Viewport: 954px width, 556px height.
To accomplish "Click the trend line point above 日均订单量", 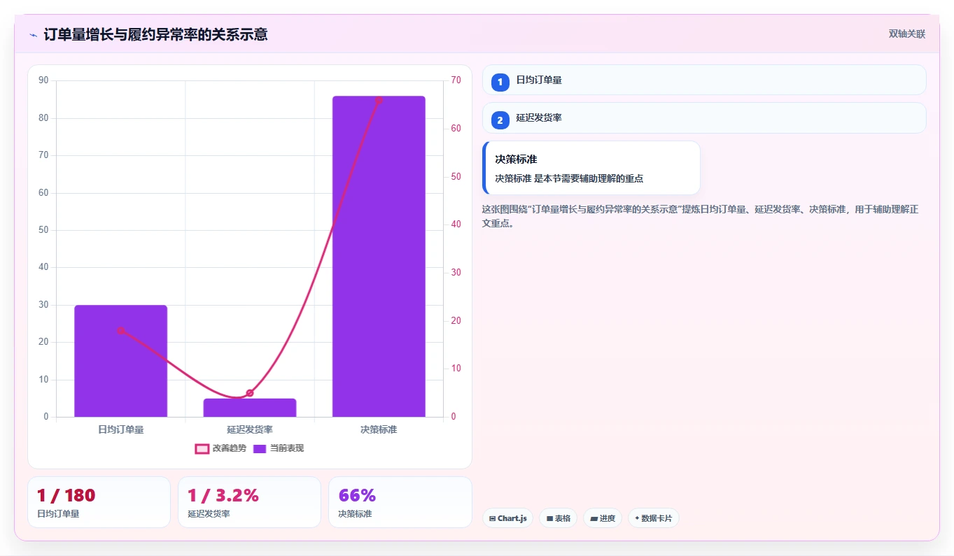I will [120, 331].
